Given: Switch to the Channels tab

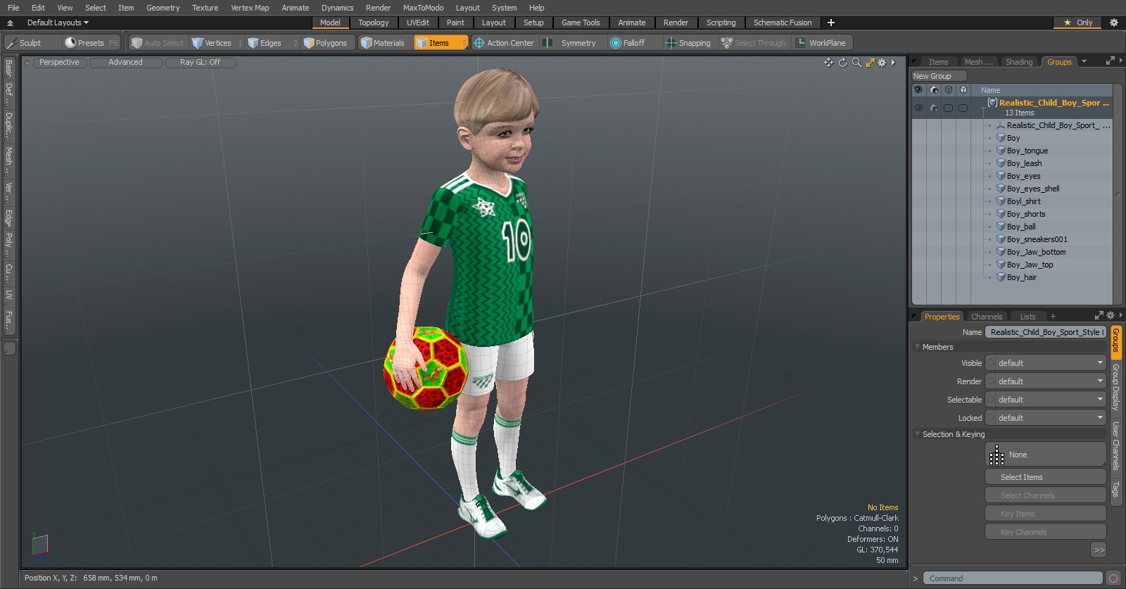Looking at the screenshot, I should [x=986, y=317].
